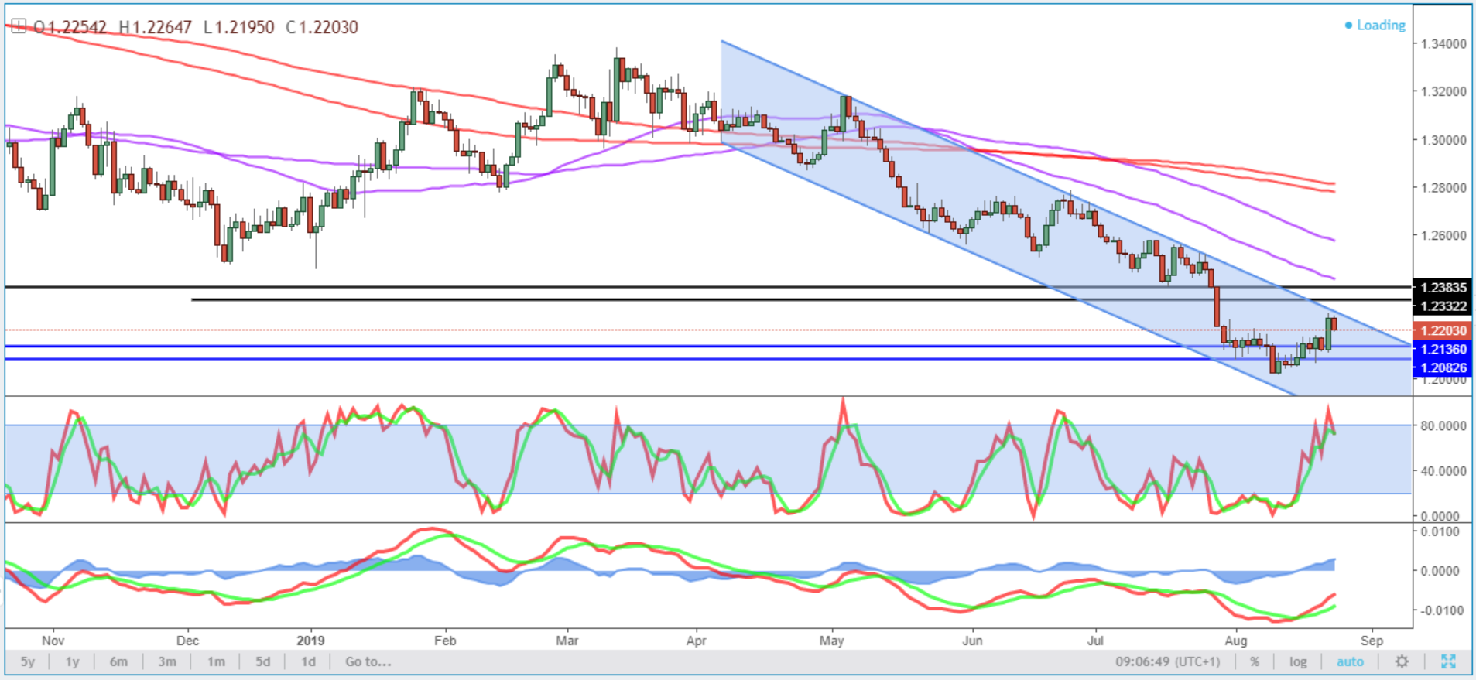The width and height of the screenshot is (1476, 680).
Task: Select the 5d time range
Action: (x=263, y=661)
